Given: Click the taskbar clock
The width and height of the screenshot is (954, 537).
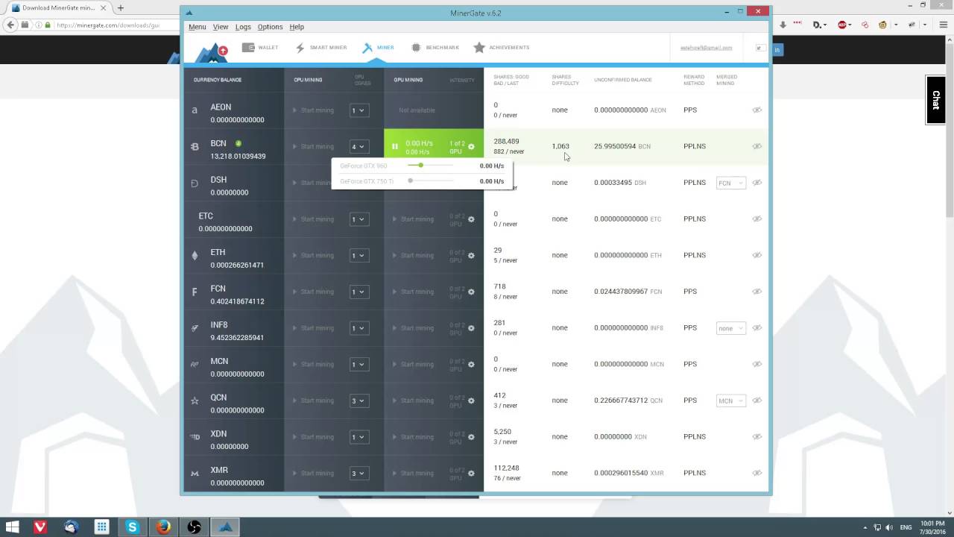Looking at the screenshot, I should pyautogui.click(x=932, y=527).
